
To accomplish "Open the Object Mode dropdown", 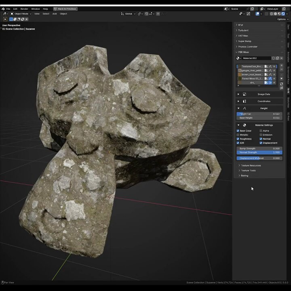I will coord(21,14).
